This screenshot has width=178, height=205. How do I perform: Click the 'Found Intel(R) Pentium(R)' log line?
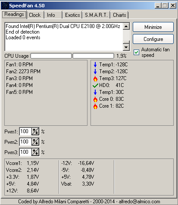coord(63,26)
